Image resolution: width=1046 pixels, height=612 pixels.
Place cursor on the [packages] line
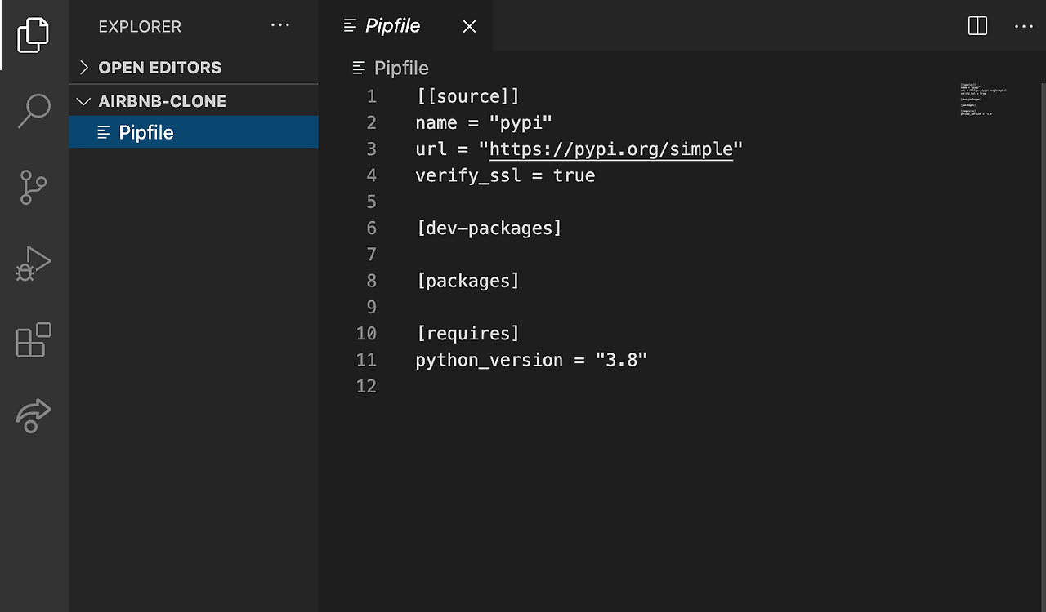click(x=467, y=282)
